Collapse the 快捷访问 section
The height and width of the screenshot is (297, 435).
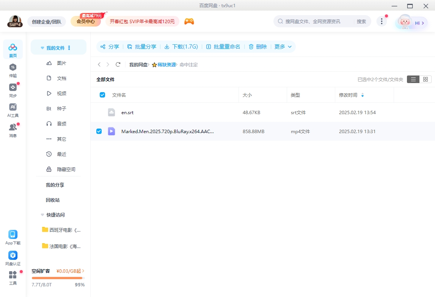(42, 215)
